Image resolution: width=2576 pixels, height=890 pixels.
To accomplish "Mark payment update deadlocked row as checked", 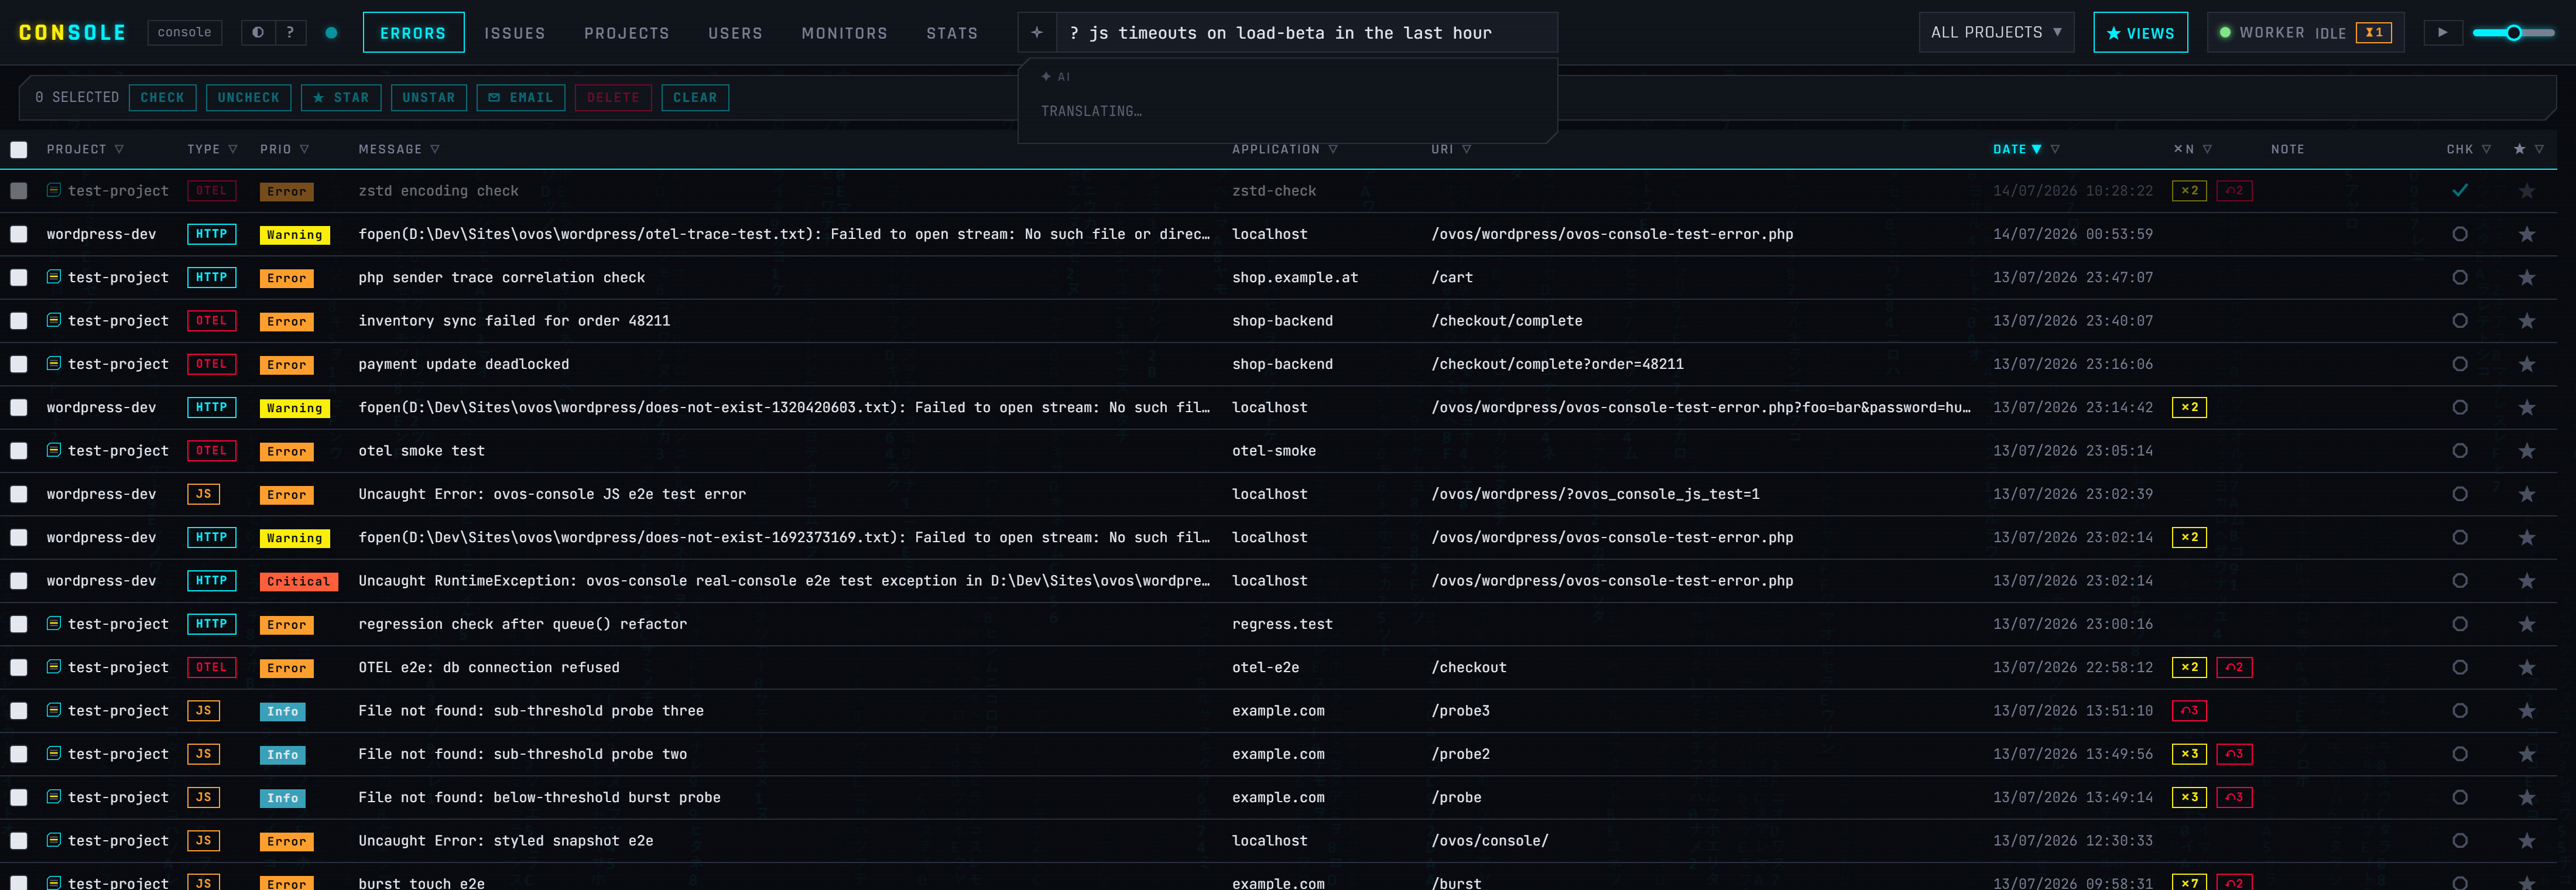I will pos(2460,364).
